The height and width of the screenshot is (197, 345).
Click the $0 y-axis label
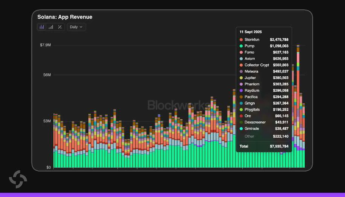tap(49, 168)
